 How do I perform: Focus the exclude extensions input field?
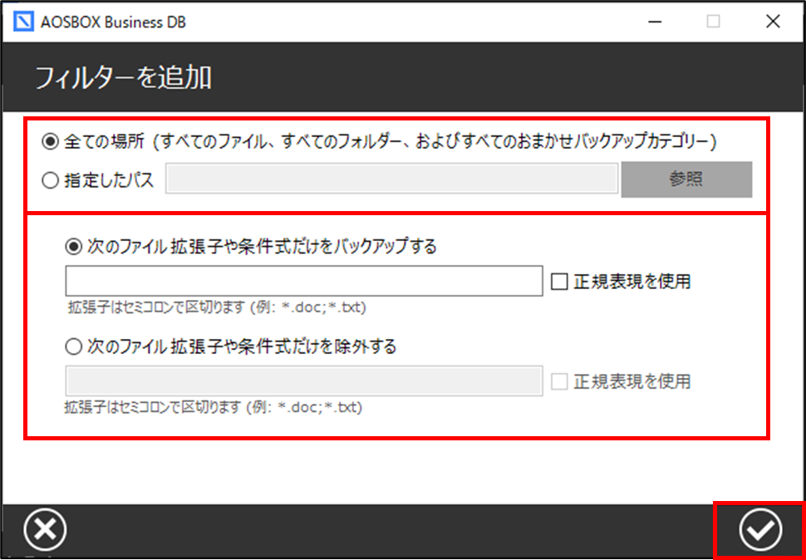click(x=304, y=381)
